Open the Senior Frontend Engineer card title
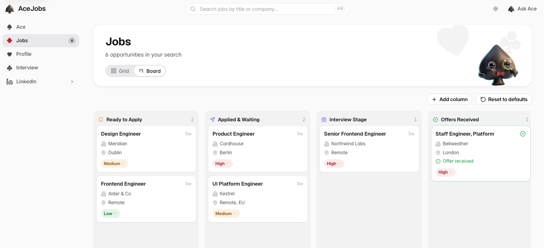 (355, 134)
